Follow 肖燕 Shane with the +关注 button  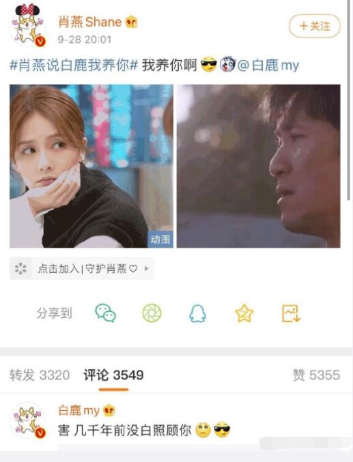pyautogui.click(x=314, y=26)
